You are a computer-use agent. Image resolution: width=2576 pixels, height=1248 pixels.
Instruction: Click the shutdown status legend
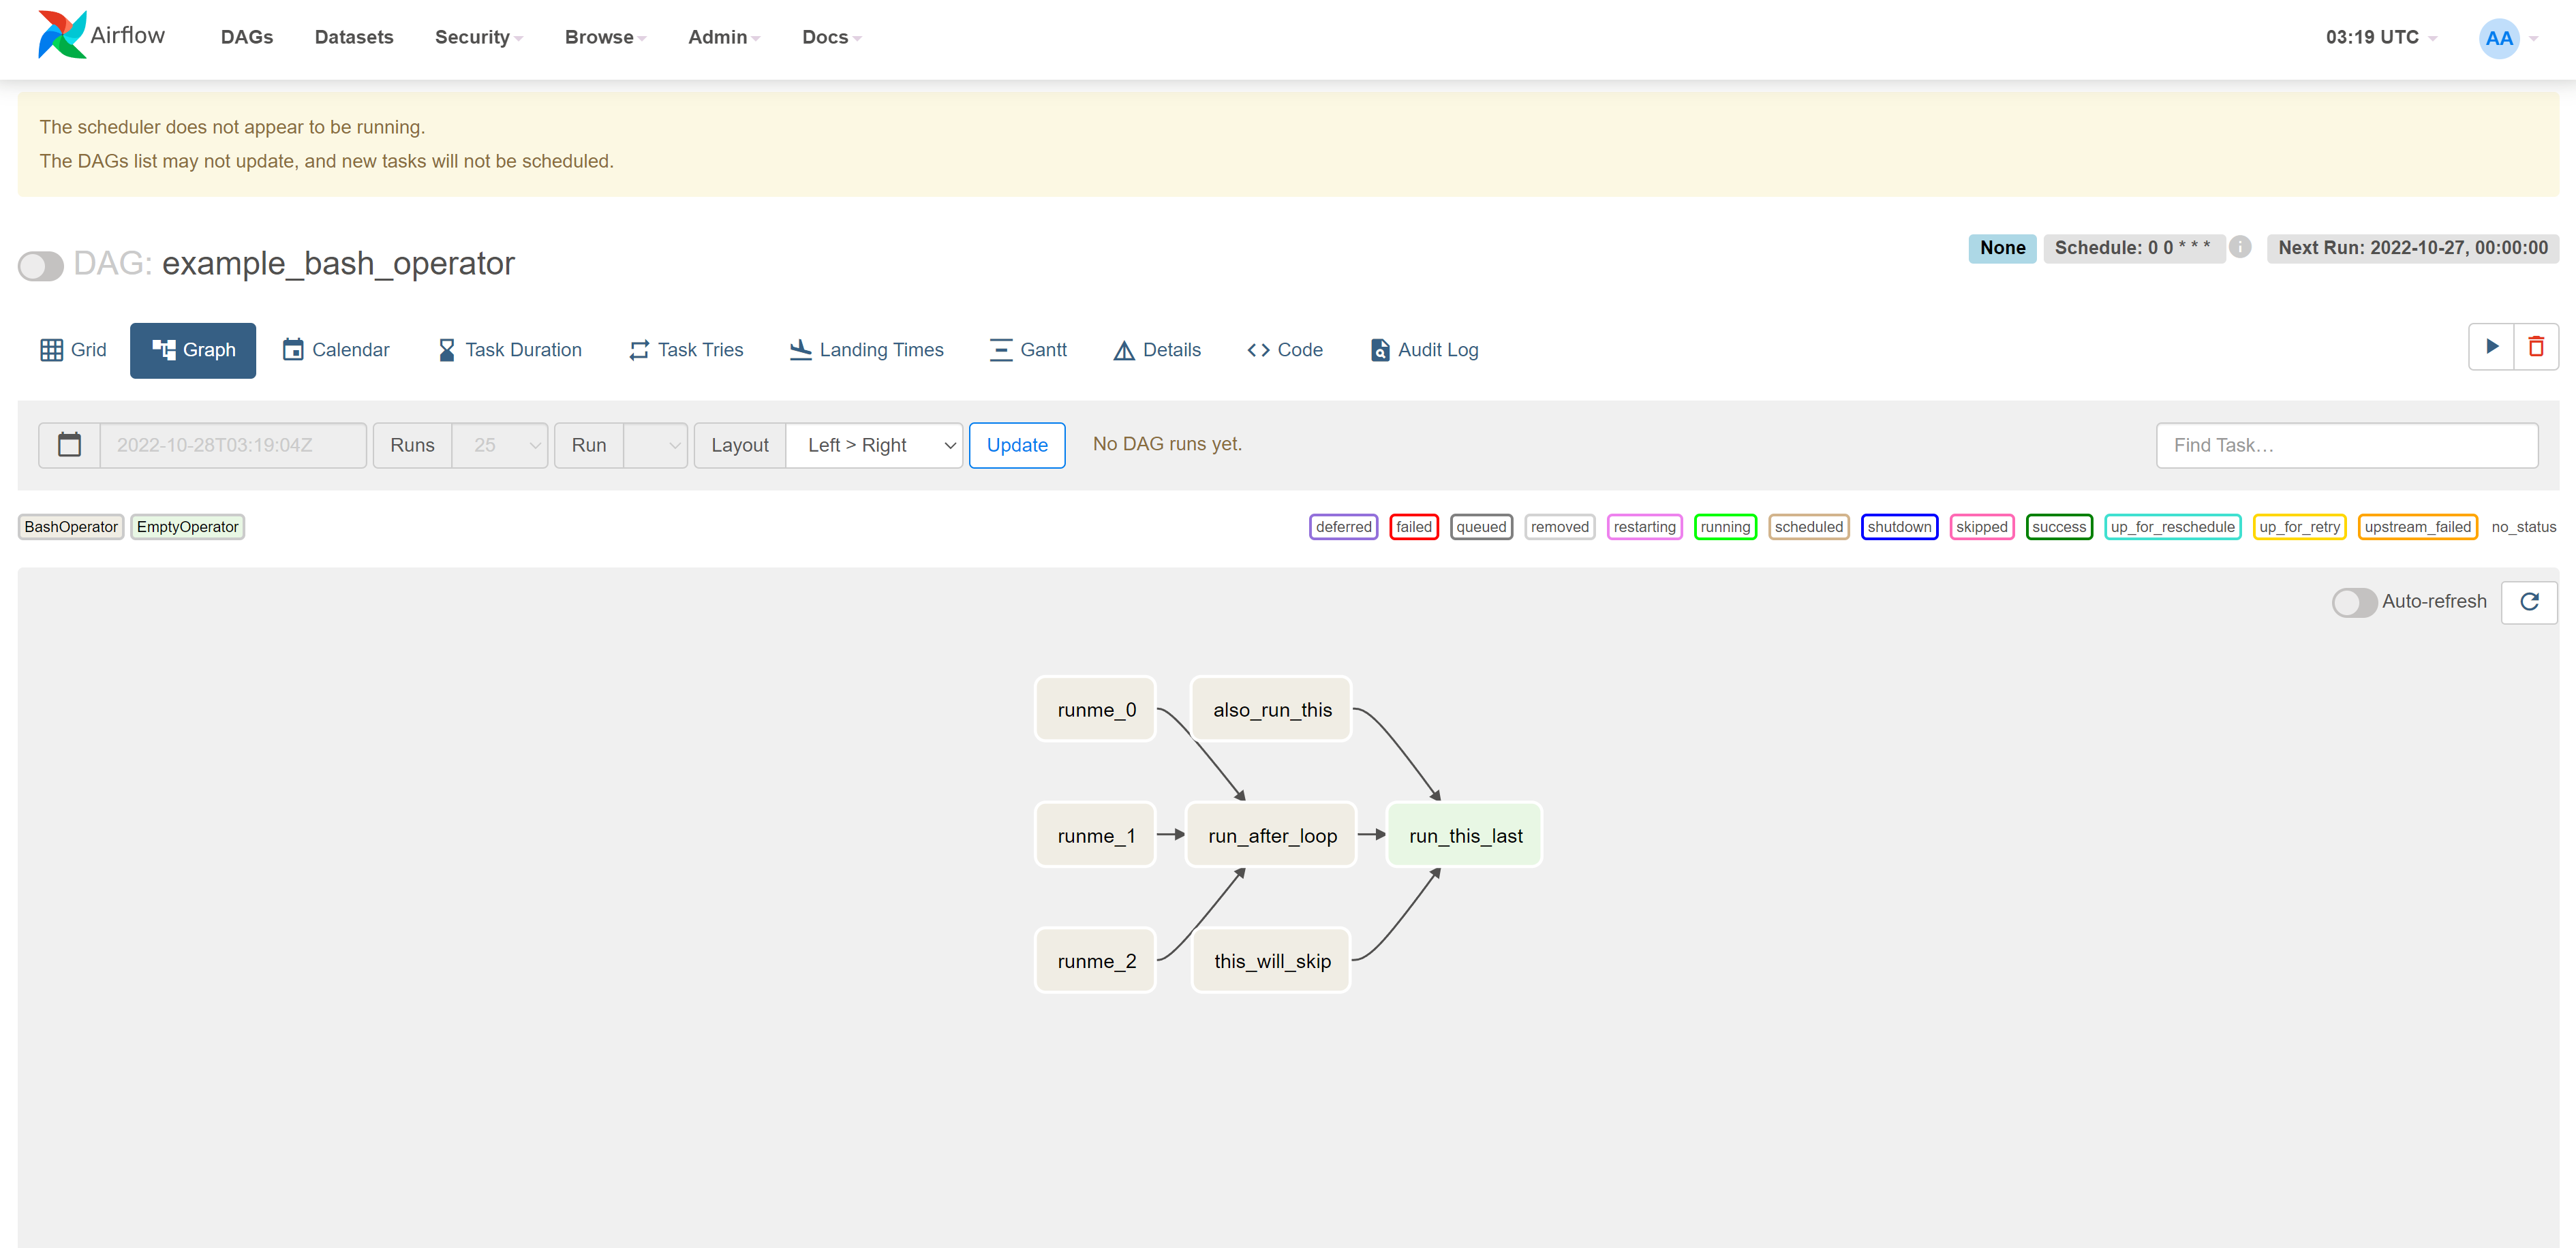click(x=1899, y=527)
